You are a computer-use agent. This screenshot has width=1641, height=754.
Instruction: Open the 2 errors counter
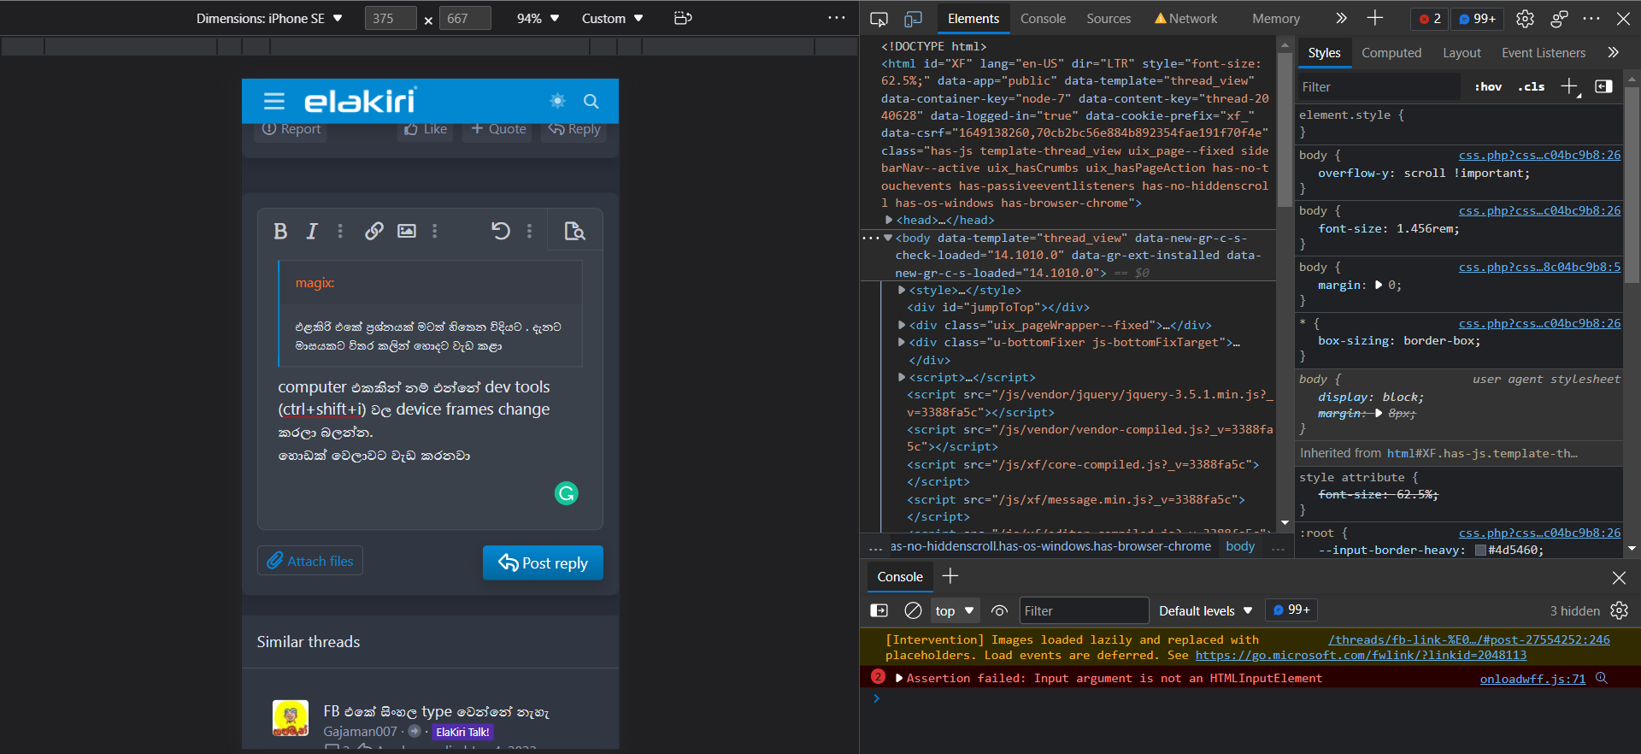point(1430,19)
